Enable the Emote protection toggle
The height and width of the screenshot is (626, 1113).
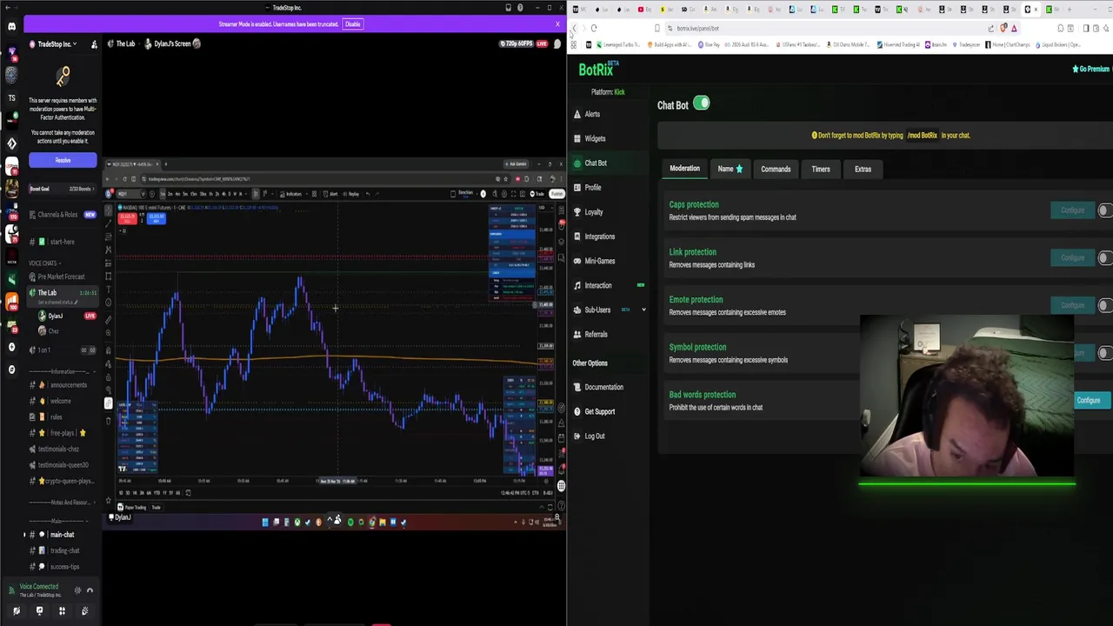tap(1104, 305)
